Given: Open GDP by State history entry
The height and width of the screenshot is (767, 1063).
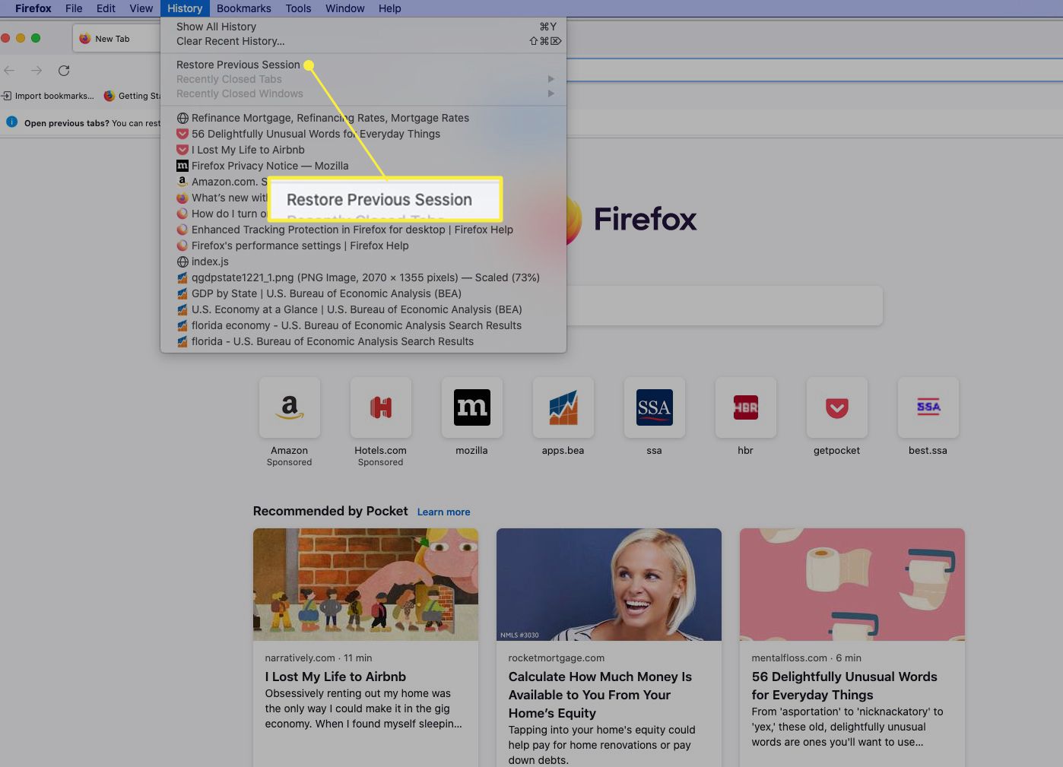Looking at the screenshot, I should (363, 293).
